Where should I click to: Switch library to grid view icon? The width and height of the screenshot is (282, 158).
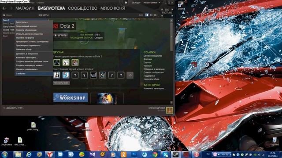[155, 15]
